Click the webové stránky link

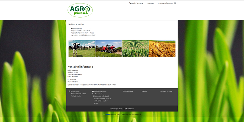116,114
